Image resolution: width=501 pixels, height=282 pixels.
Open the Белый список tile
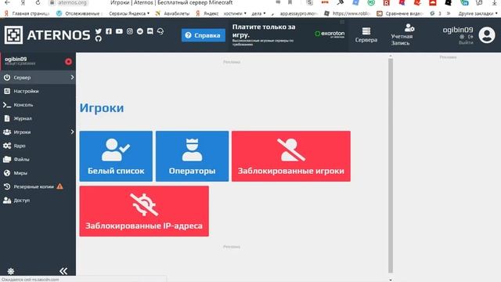coord(116,156)
